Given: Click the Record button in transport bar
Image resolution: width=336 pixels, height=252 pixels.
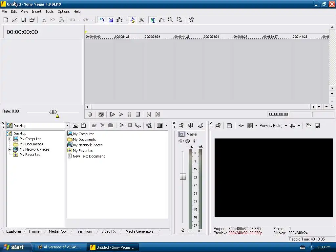Looking at the screenshot, I should coord(90,115).
